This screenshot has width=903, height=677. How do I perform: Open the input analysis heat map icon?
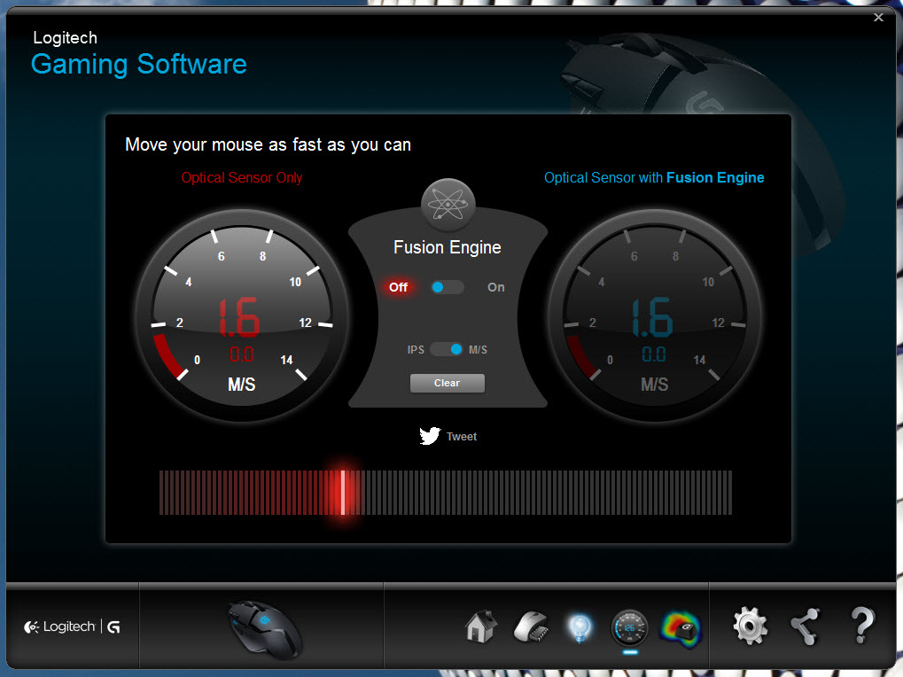click(681, 628)
